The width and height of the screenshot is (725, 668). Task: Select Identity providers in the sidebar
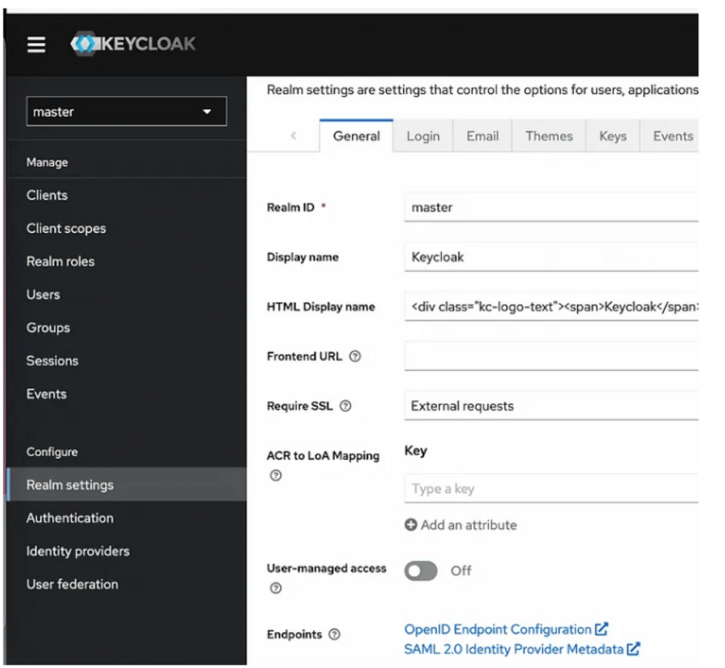coord(78,551)
